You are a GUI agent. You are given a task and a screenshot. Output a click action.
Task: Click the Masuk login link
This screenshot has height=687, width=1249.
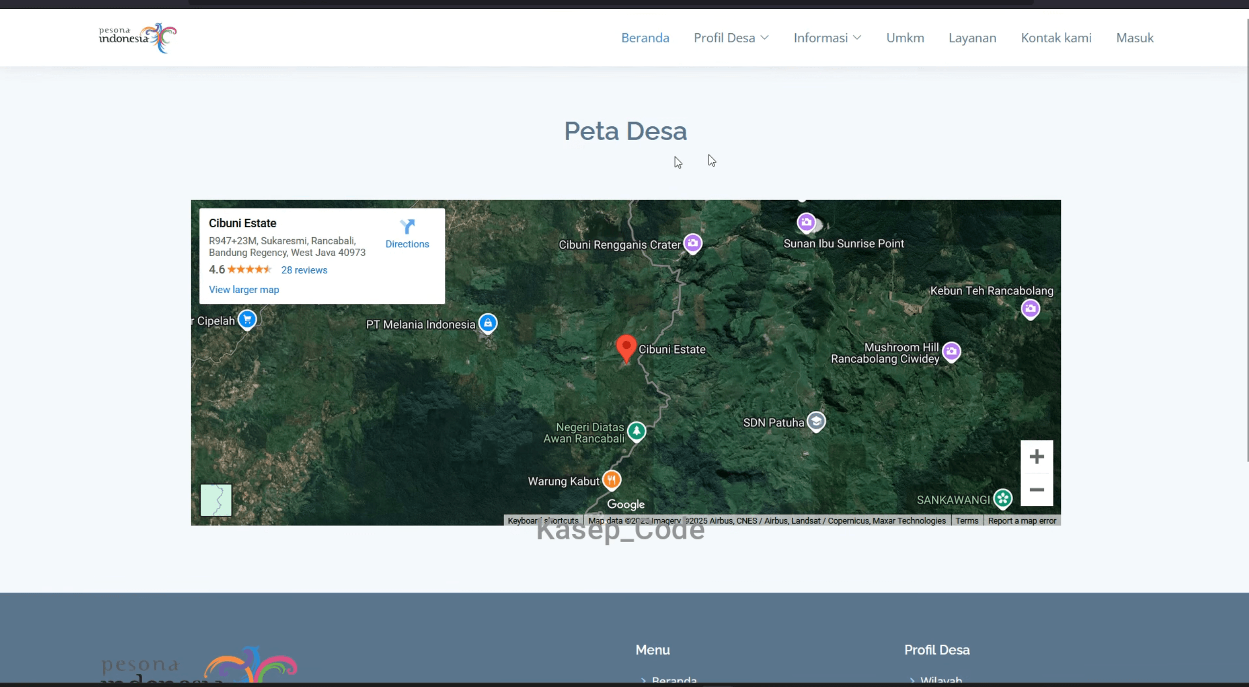point(1134,38)
